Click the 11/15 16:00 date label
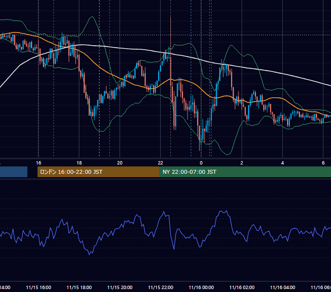The height and width of the screenshot is (292, 331). (38, 288)
